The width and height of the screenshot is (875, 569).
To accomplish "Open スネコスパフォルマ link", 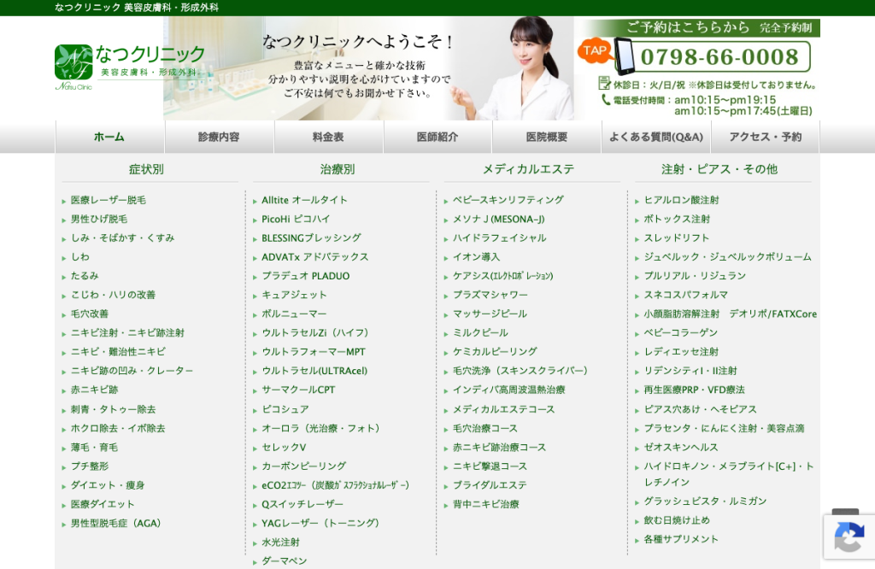I will click(x=686, y=295).
